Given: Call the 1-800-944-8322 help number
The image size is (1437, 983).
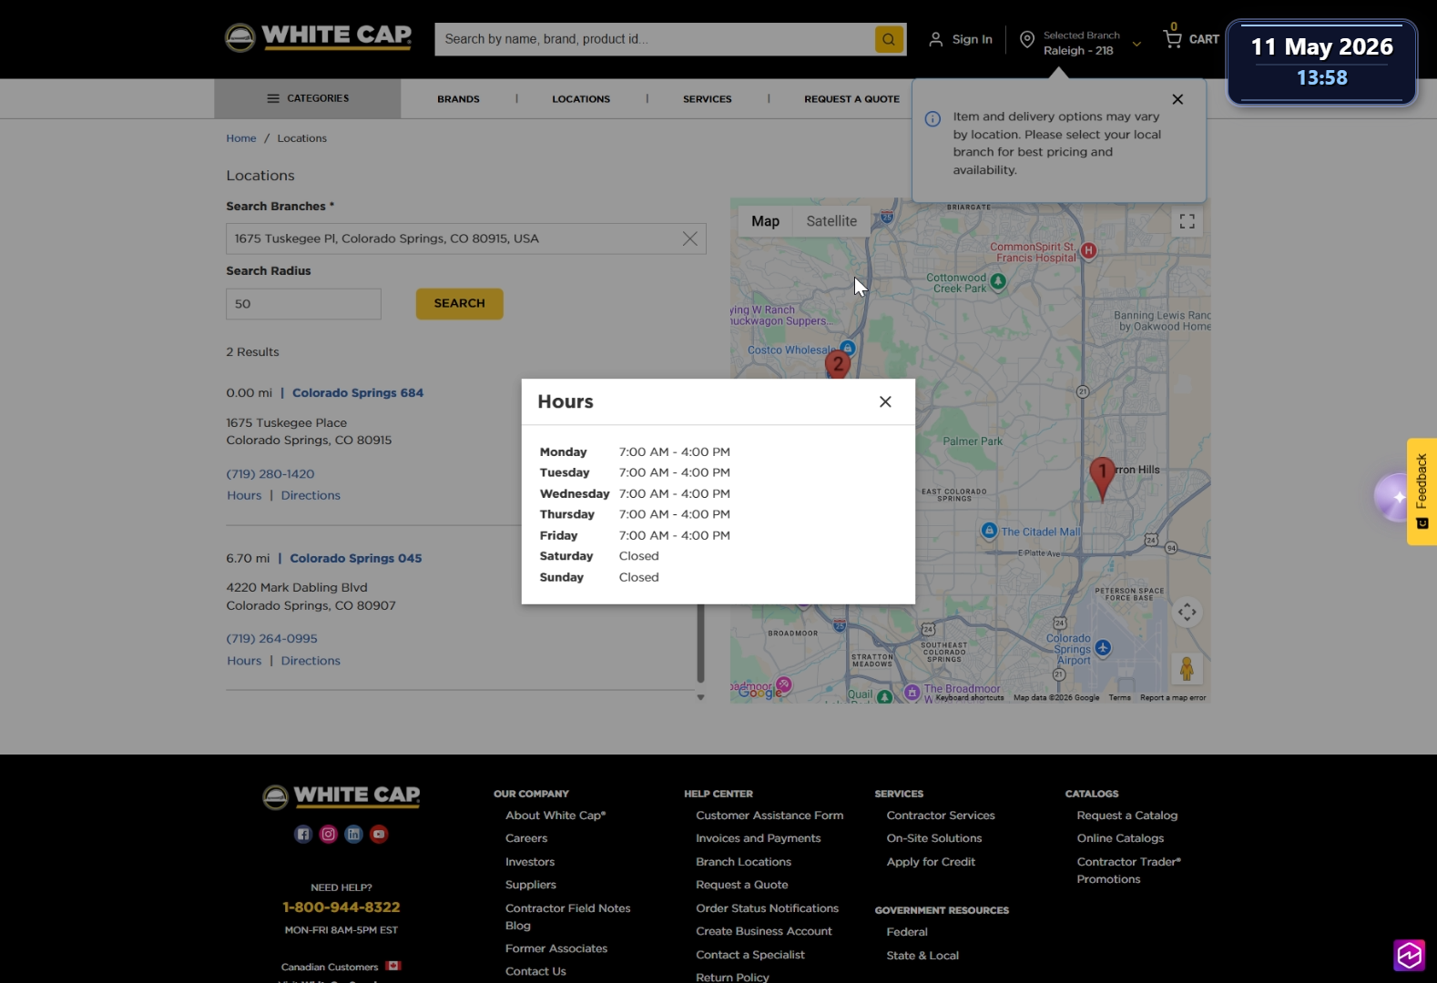Looking at the screenshot, I should point(341,907).
